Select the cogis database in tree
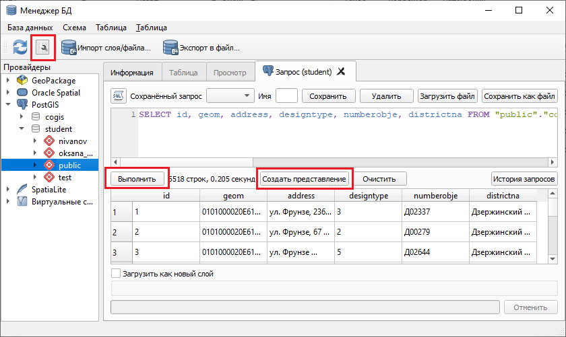Viewport: 566px width, 337px height. tap(54, 116)
